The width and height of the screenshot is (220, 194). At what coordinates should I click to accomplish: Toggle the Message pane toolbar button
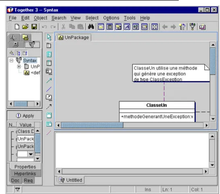(x=136, y=27)
